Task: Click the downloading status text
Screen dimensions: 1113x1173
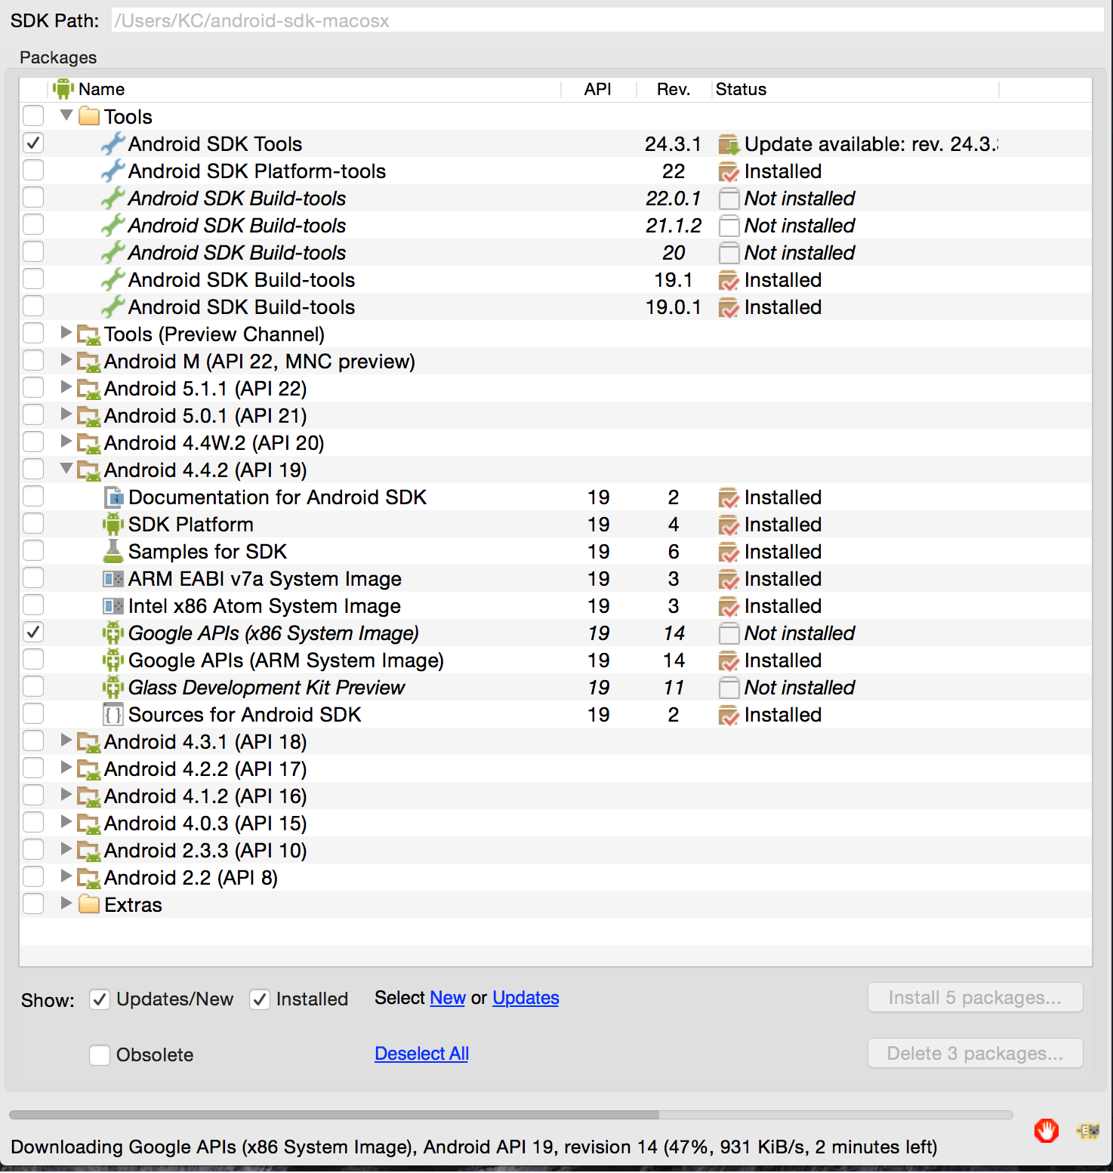Action: point(473,1147)
